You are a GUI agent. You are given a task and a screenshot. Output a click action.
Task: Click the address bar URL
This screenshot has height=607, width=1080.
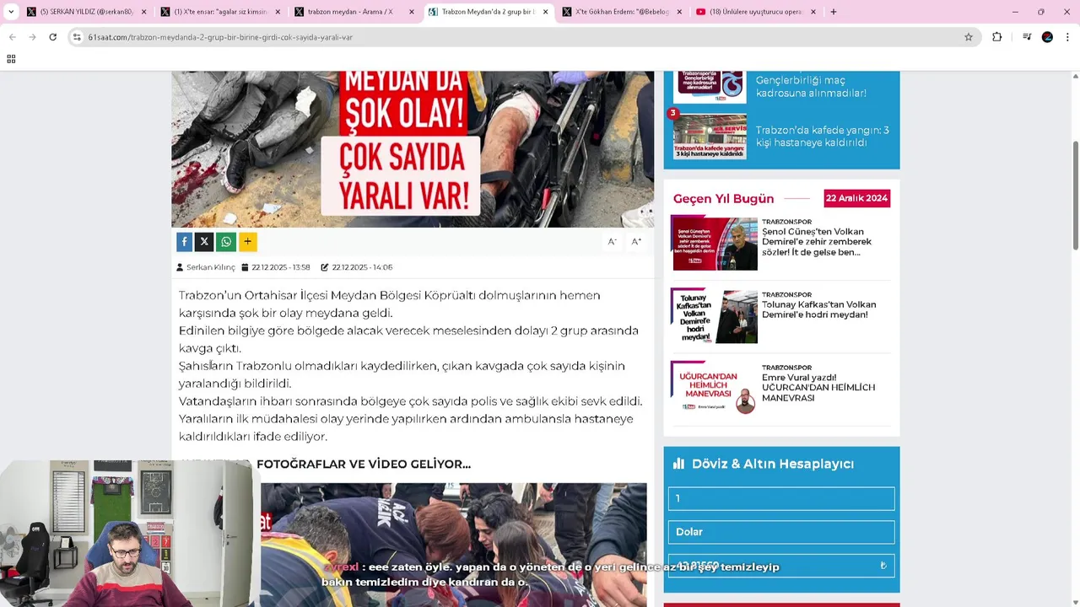coord(220,37)
